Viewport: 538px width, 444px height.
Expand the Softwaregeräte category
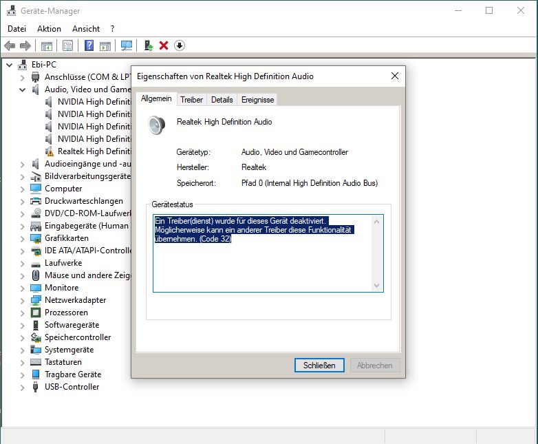(23, 325)
